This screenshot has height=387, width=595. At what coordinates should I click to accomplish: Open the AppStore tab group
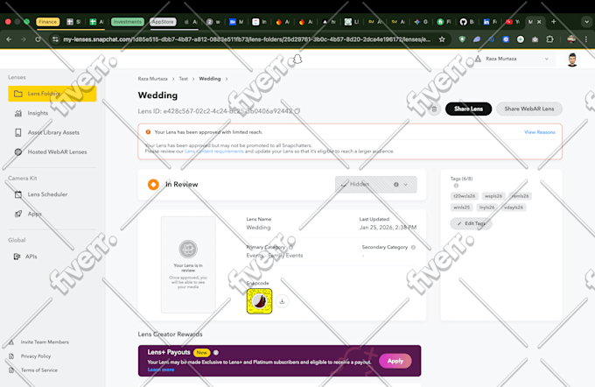tap(163, 22)
